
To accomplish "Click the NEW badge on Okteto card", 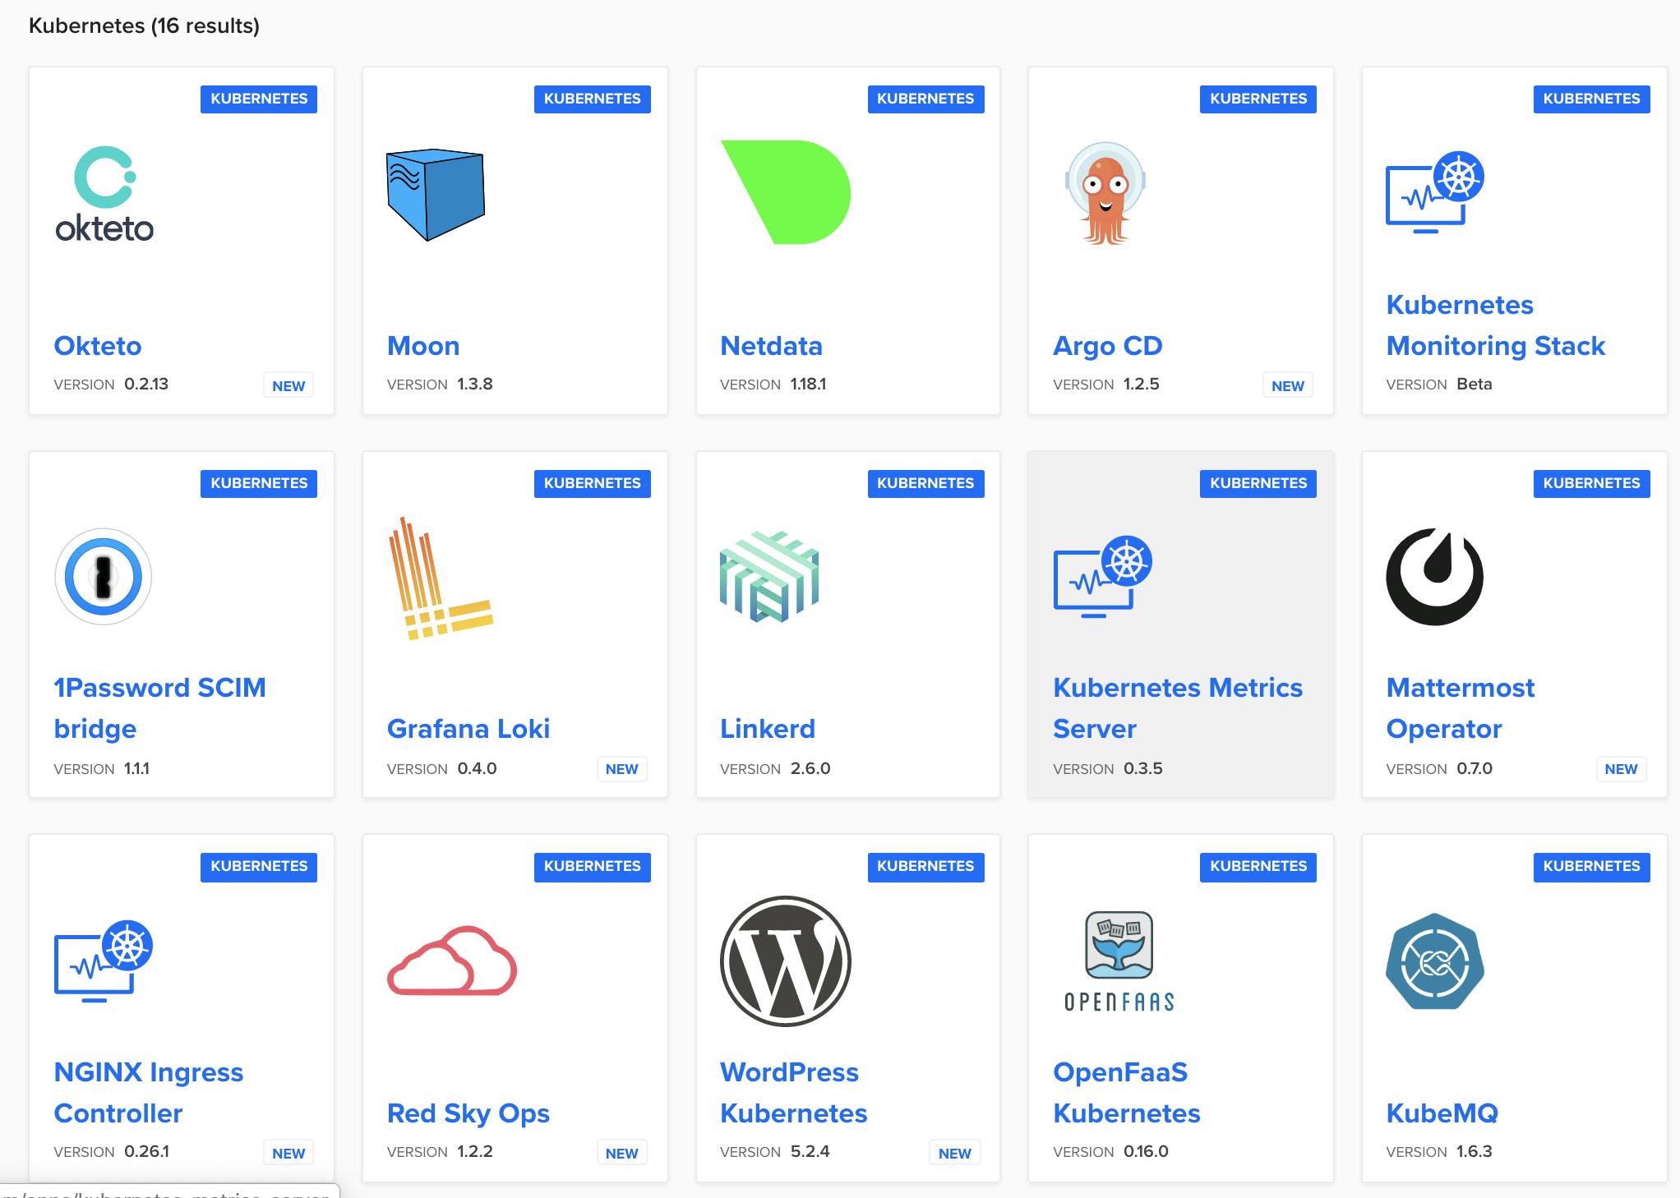I will click(x=288, y=385).
